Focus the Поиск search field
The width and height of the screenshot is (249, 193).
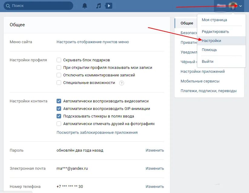(38, 6)
